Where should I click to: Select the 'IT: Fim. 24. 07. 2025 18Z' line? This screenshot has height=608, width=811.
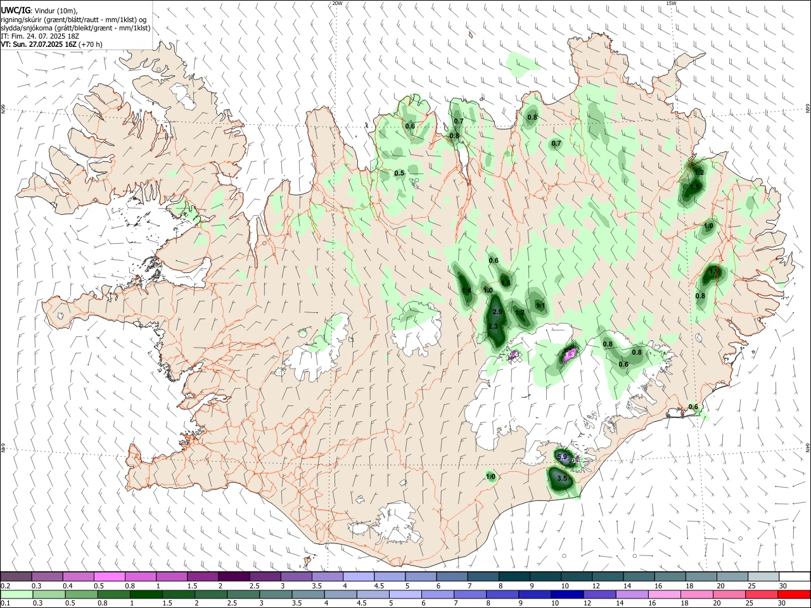tap(39, 36)
